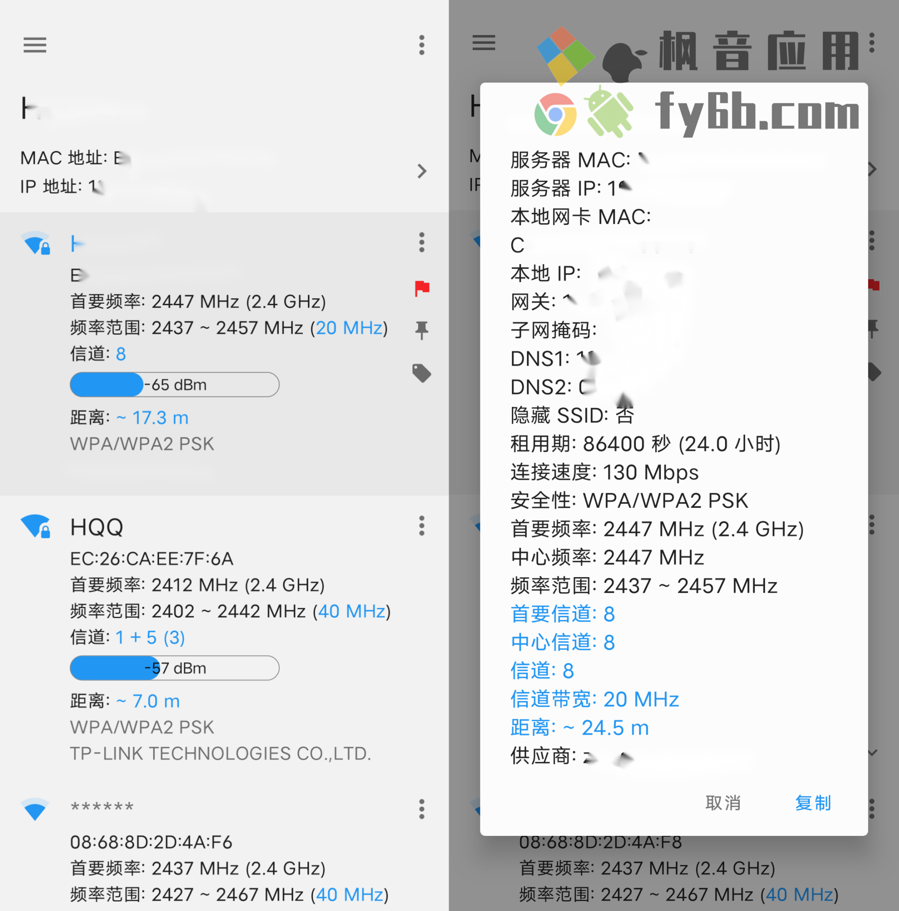Pin the connected network entry
This screenshot has height=911, width=899.
[x=422, y=330]
